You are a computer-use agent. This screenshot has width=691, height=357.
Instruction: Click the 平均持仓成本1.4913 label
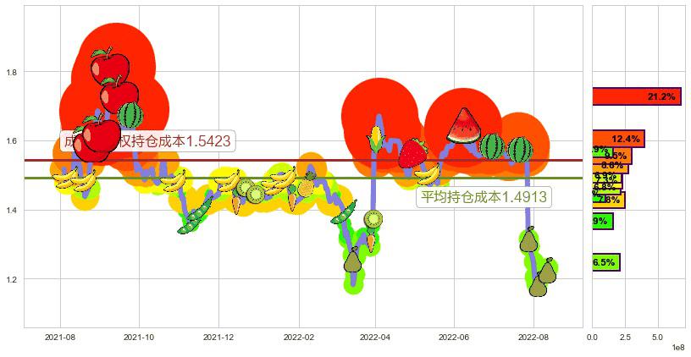[485, 197]
